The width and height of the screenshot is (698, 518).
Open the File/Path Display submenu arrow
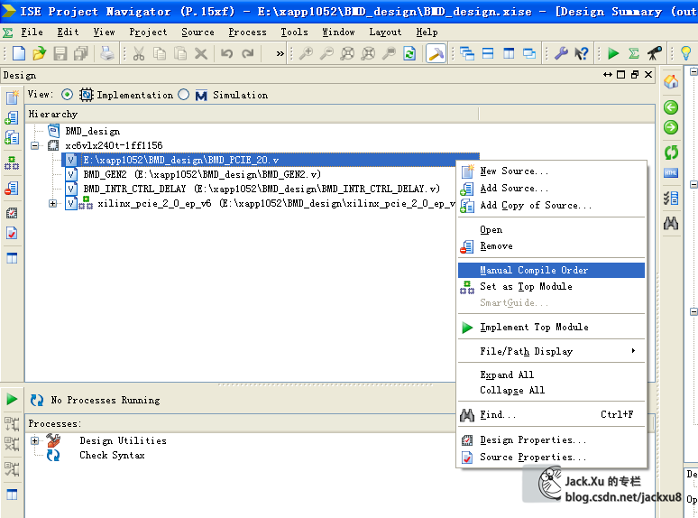tap(633, 351)
